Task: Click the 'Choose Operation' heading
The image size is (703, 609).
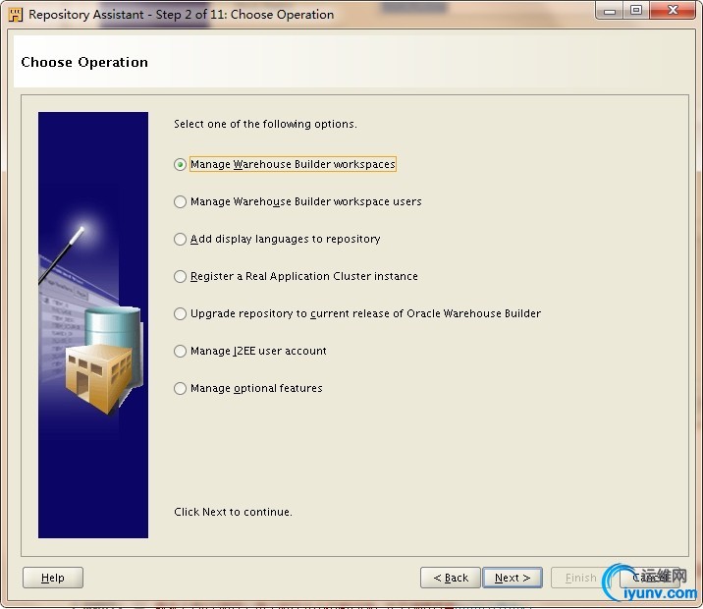Action: [x=84, y=62]
